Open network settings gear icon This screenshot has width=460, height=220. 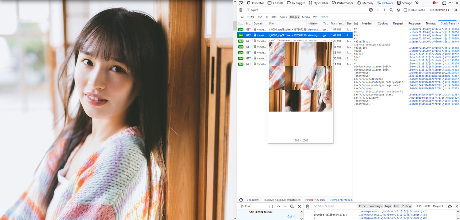point(456,10)
